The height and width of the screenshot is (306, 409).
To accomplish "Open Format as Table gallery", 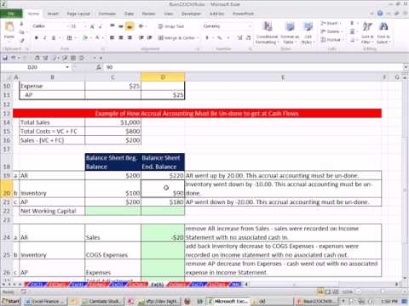I will click(x=290, y=32).
